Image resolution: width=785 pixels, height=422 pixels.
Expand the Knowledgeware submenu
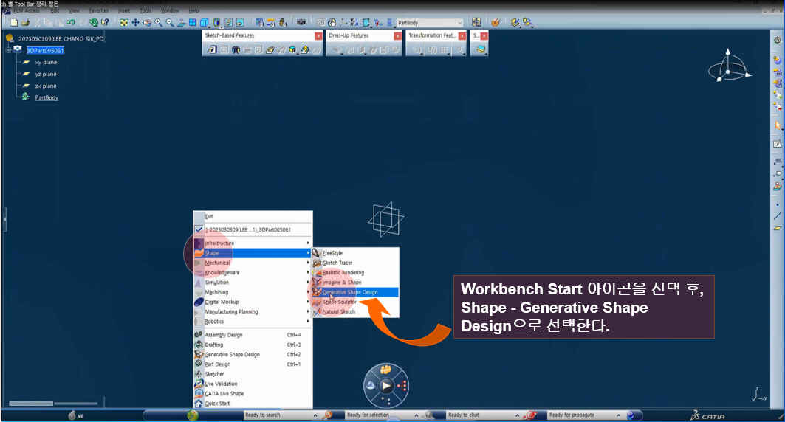(253, 272)
